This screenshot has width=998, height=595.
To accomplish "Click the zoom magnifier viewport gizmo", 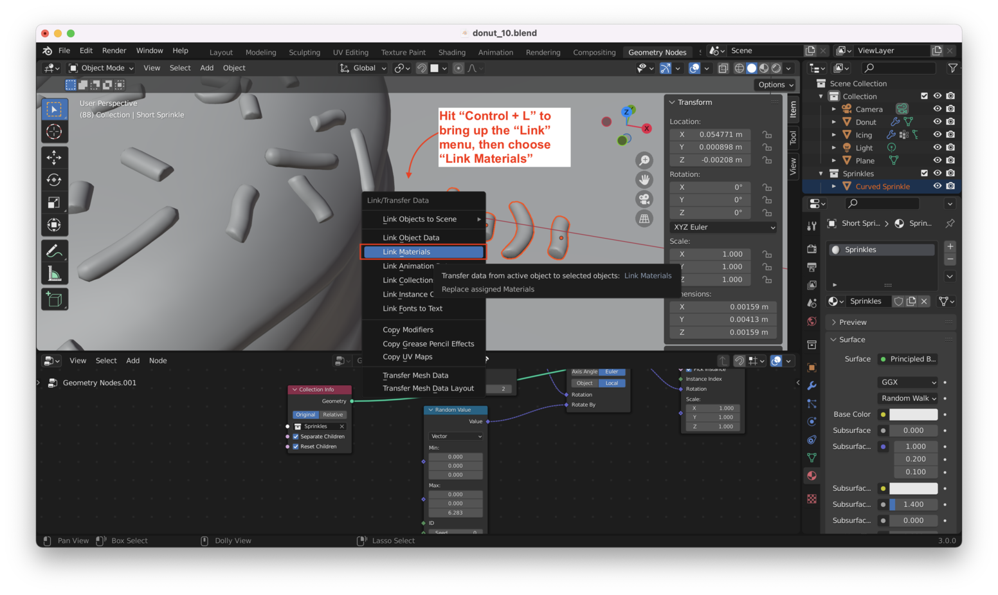I will point(644,160).
